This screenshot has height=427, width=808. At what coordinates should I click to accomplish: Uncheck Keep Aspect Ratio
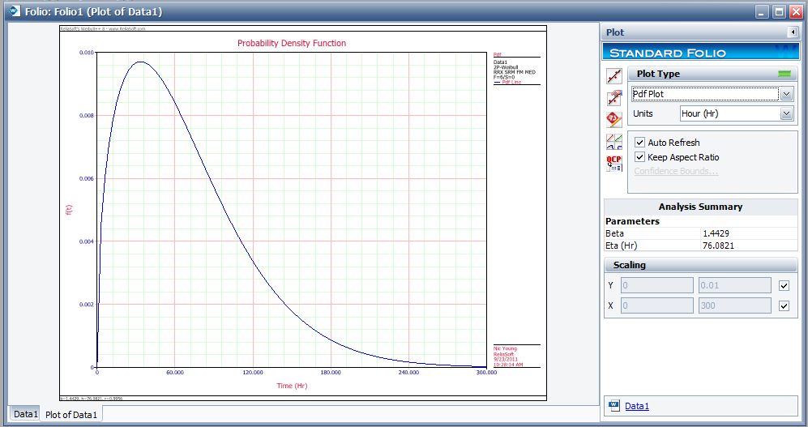tap(639, 157)
